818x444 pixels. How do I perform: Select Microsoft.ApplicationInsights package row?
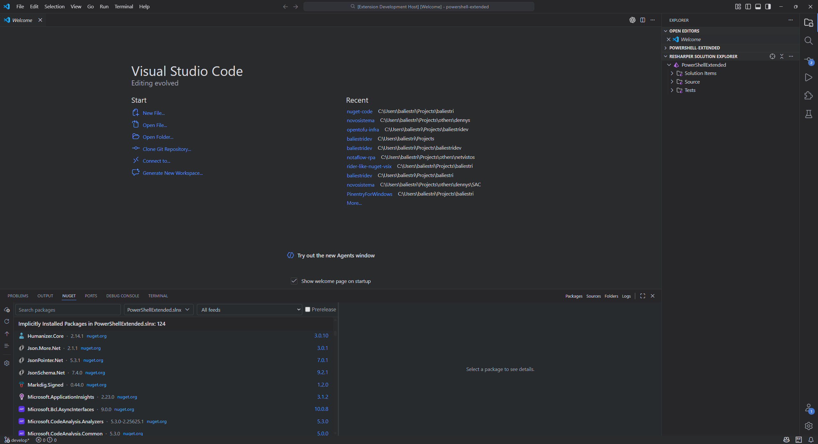click(174, 397)
